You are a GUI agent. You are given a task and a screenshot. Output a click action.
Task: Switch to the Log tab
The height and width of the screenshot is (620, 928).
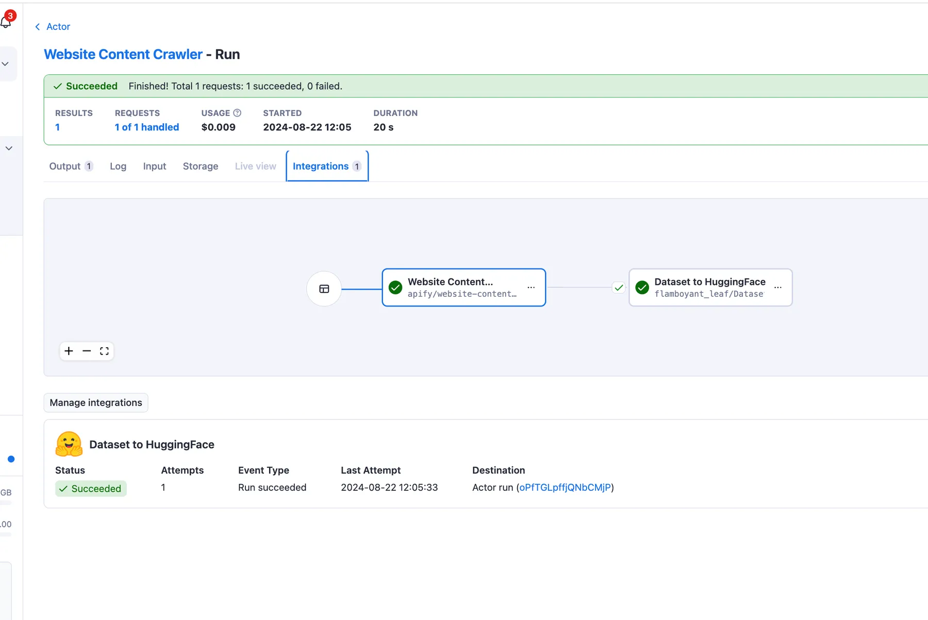click(x=118, y=166)
